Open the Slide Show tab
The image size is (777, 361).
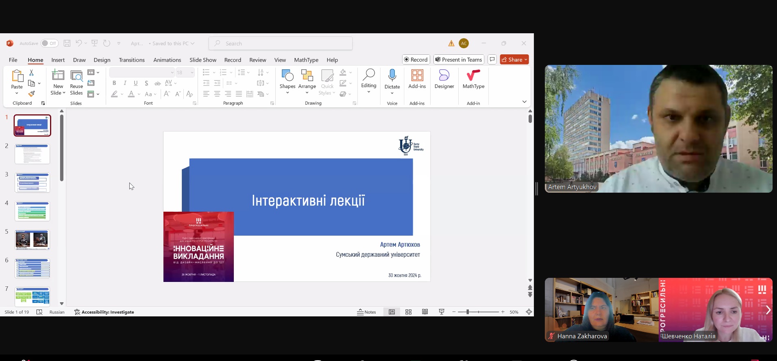(203, 60)
